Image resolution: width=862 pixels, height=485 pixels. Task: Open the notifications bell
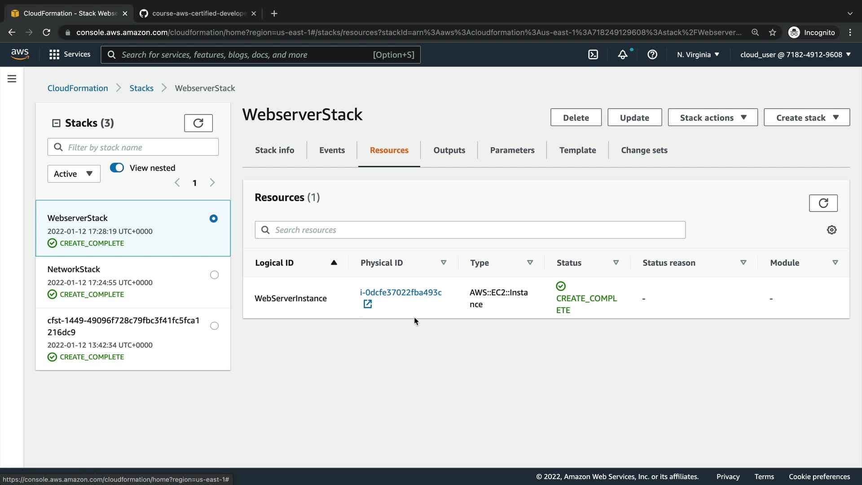(623, 54)
